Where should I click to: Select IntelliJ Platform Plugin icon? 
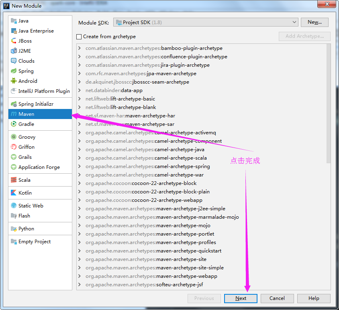point(14,91)
